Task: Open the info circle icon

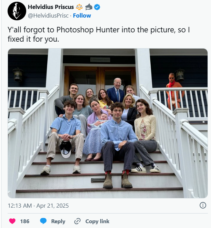Action: (x=203, y=205)
